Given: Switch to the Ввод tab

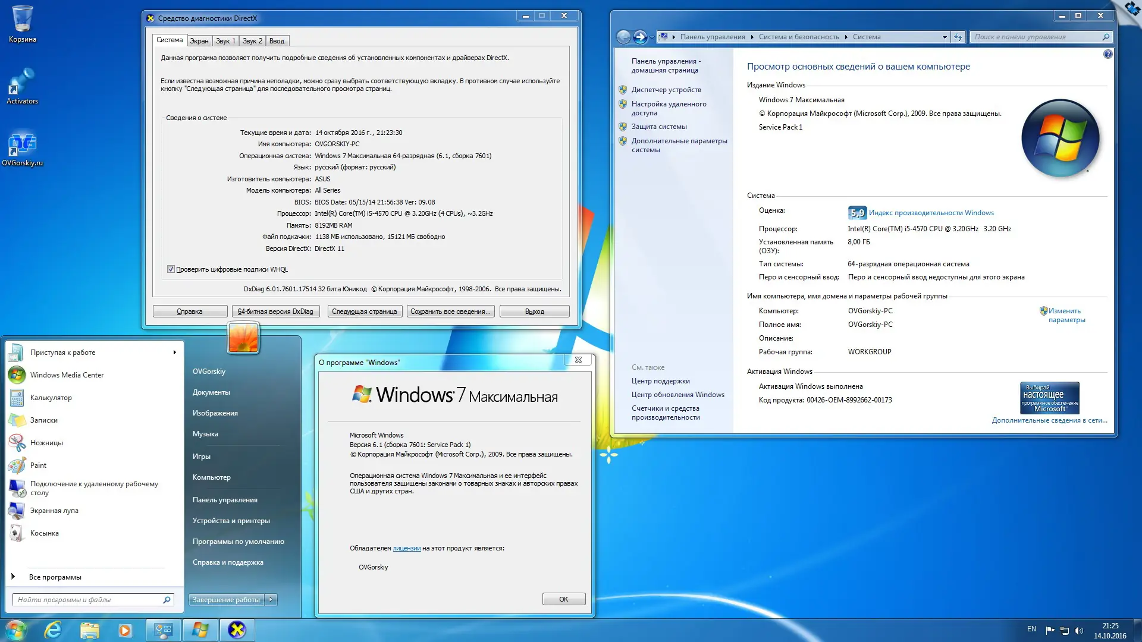Looking at the screenshot, I should pyautogui.click(x=277, y=41).
